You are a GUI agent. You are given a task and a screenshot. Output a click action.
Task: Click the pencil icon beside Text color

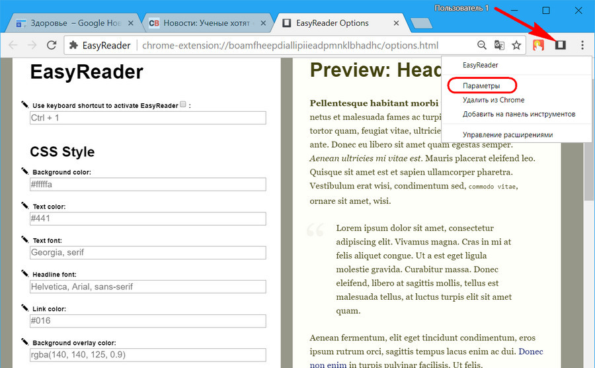tap(24, 205)
